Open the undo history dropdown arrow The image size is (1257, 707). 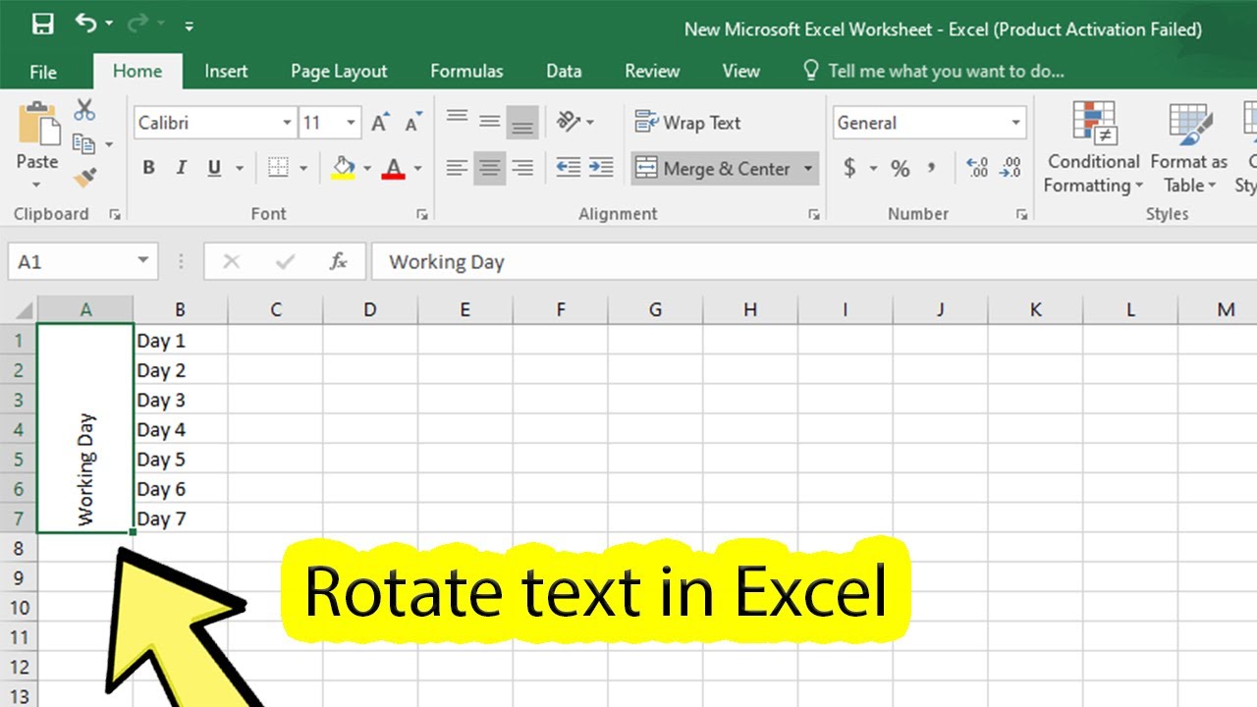pyautogui.click(x=109, y=24)
